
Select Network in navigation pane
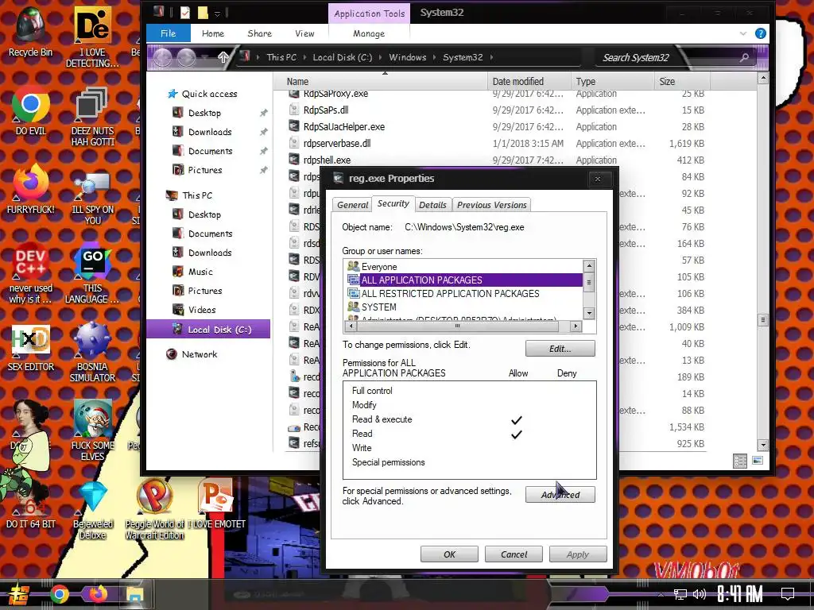point(200,354)
